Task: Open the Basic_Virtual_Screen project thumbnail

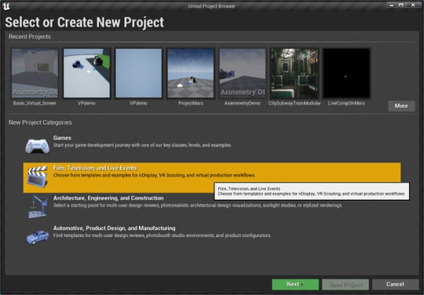Action: [35, 73]
